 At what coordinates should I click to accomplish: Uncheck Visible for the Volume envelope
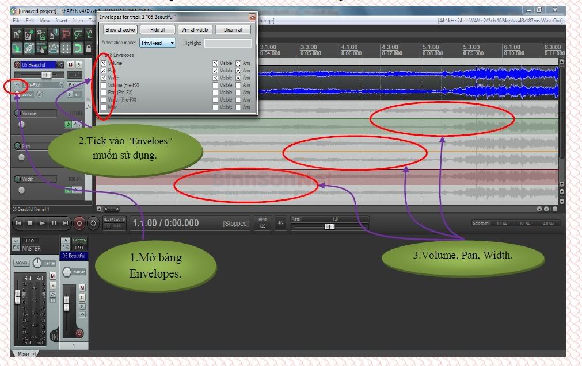click(215, 63)
